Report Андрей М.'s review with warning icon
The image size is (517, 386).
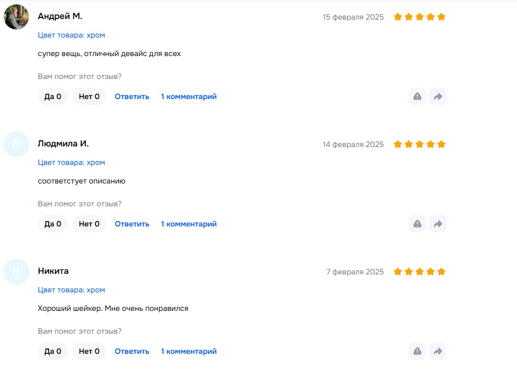(417, 96)
